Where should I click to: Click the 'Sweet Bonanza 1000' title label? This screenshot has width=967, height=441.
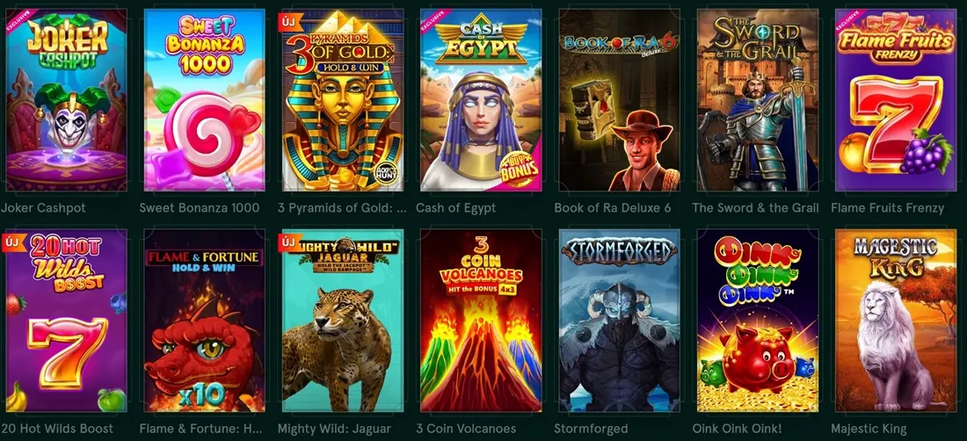[200, 208]
